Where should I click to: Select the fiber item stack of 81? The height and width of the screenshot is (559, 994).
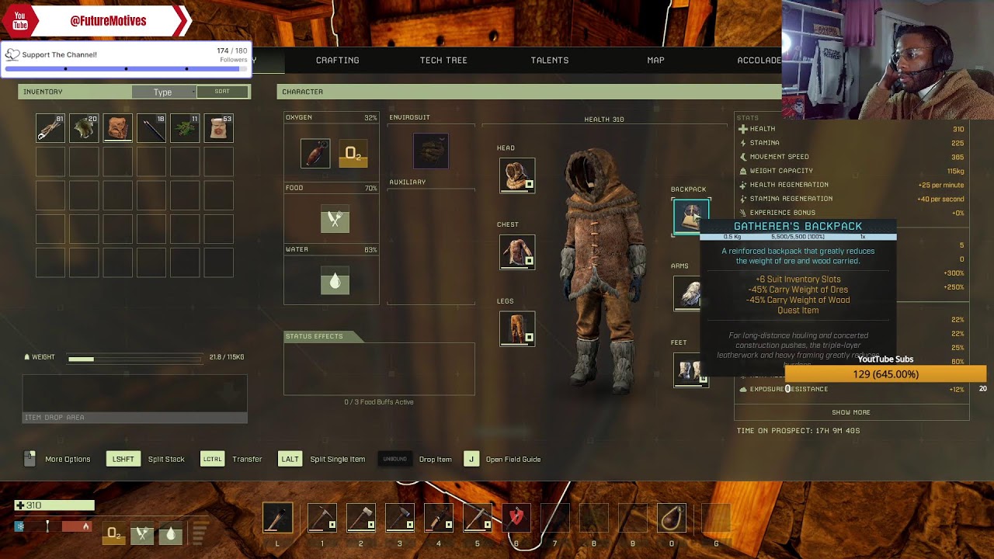click(50, 128)
